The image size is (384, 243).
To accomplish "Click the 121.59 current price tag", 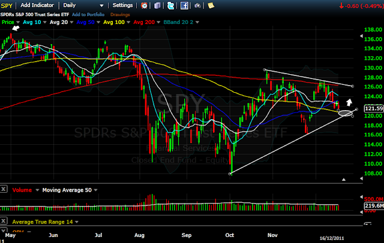I will click(374, 108).
